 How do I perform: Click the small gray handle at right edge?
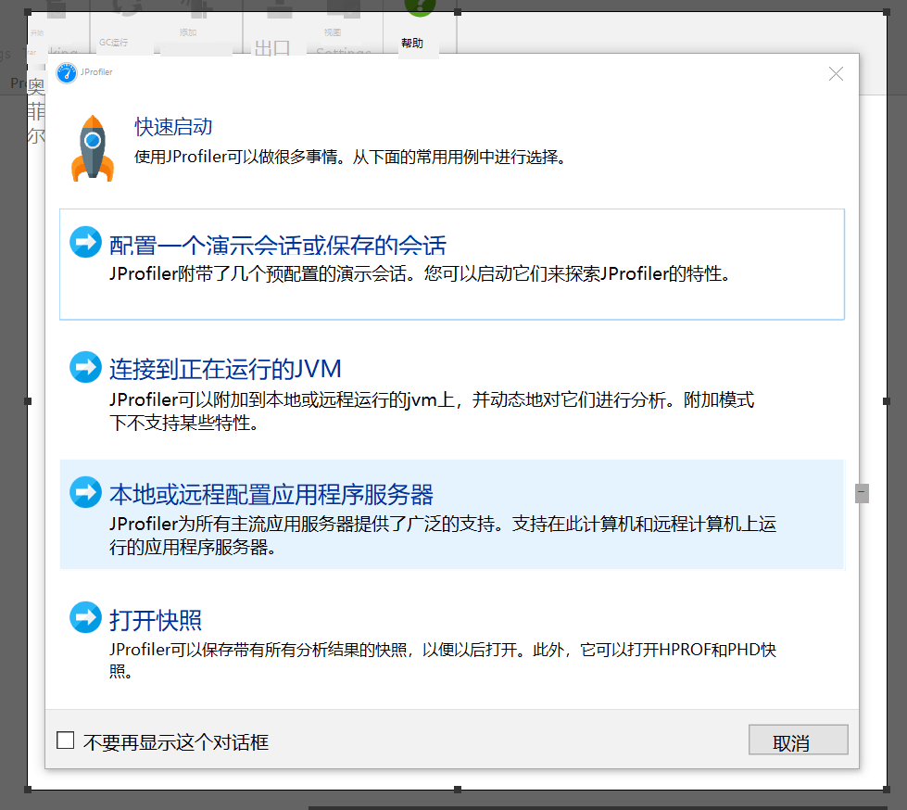[x=862, y=492]
